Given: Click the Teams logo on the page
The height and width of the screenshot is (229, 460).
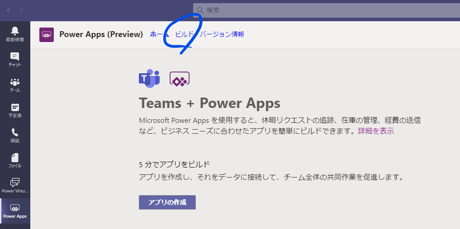Looking at the screenshot, I should [x=149, y=79].
